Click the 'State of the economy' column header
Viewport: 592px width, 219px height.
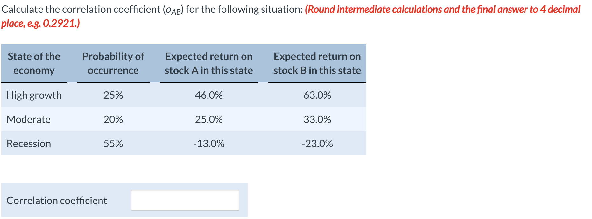[34, 63]
